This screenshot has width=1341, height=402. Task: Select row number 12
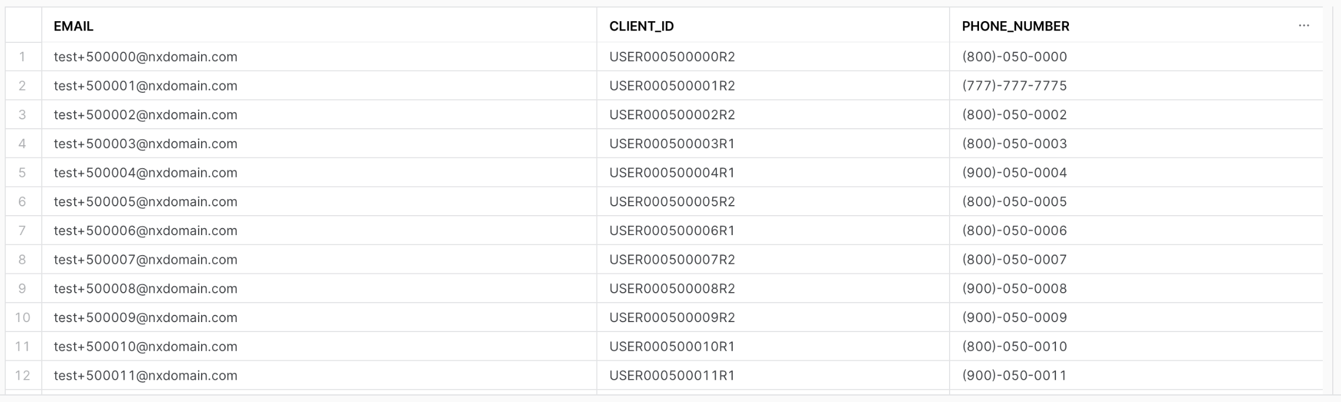click(x=22, y=376)
